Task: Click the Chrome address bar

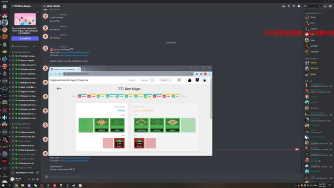Action: pyautogui.click(x=128, y=74)
